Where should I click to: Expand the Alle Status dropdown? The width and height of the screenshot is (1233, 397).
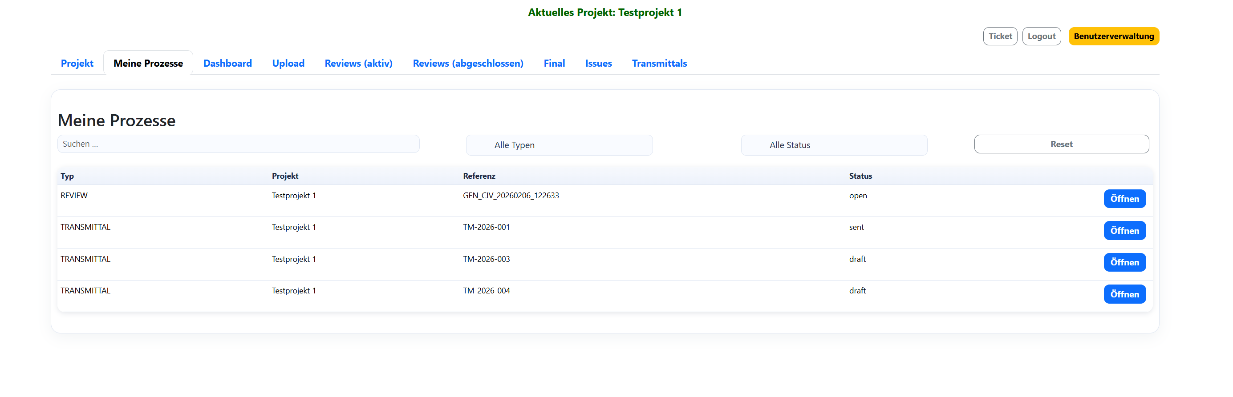[x=833, y=145]
